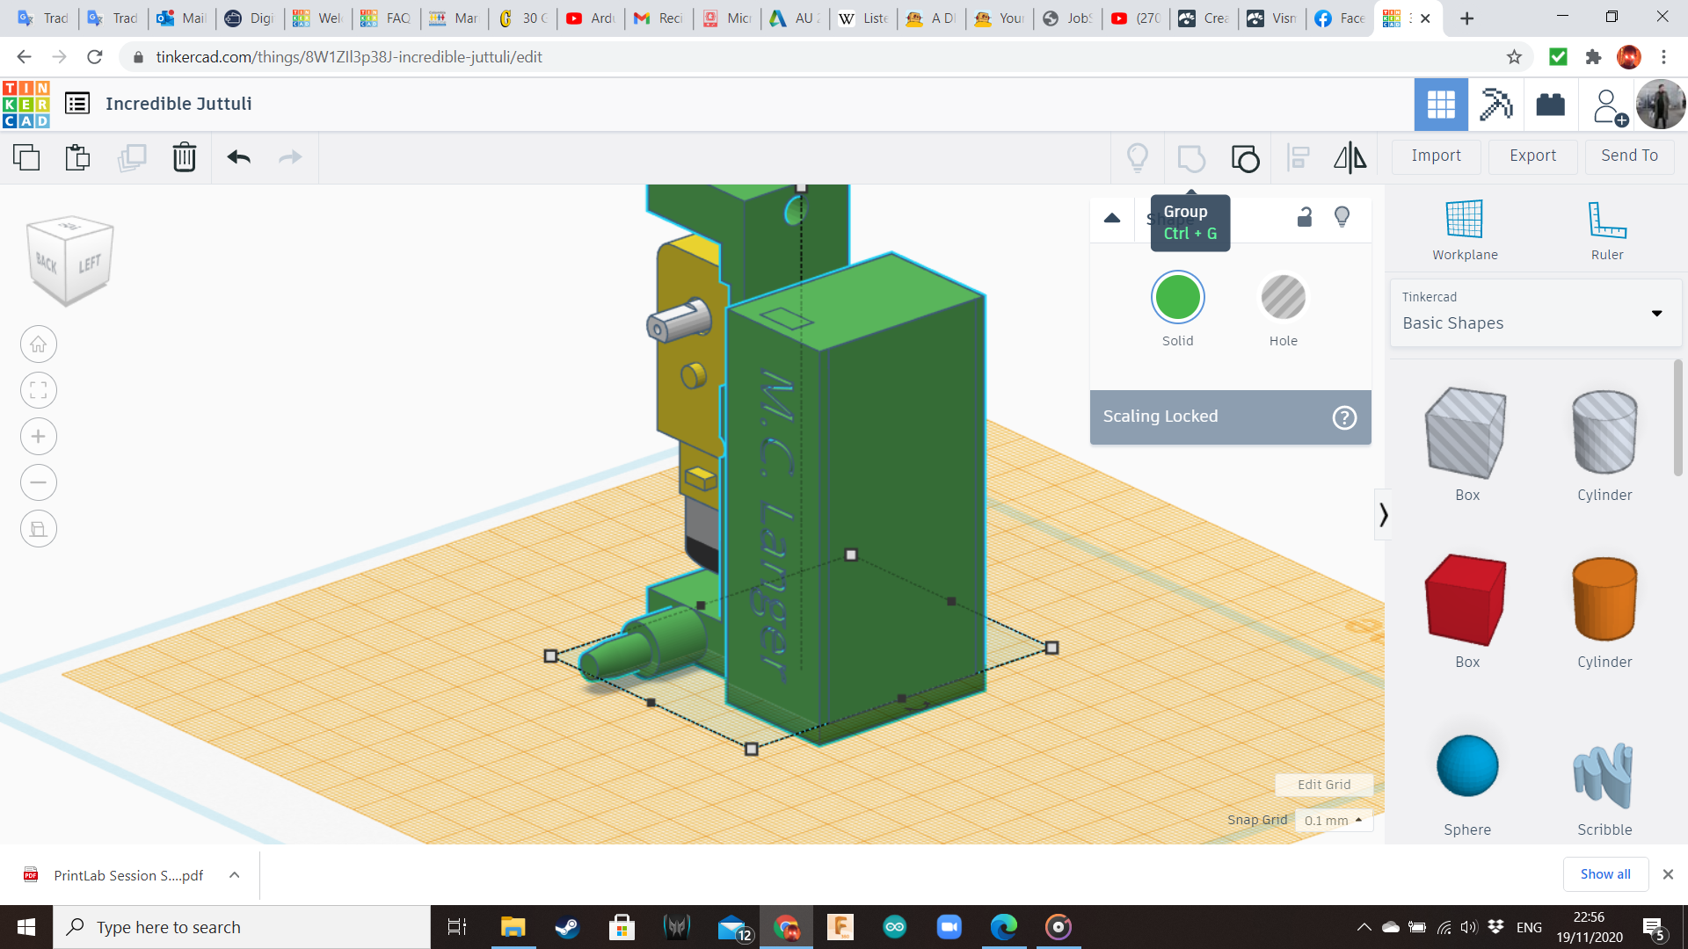The width and height of the screenshot is (1688, 949).
Task: Delete selection with trash icon
Action: click(x=184, y=158)
